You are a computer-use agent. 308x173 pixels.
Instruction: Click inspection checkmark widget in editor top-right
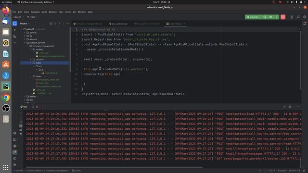299,29
